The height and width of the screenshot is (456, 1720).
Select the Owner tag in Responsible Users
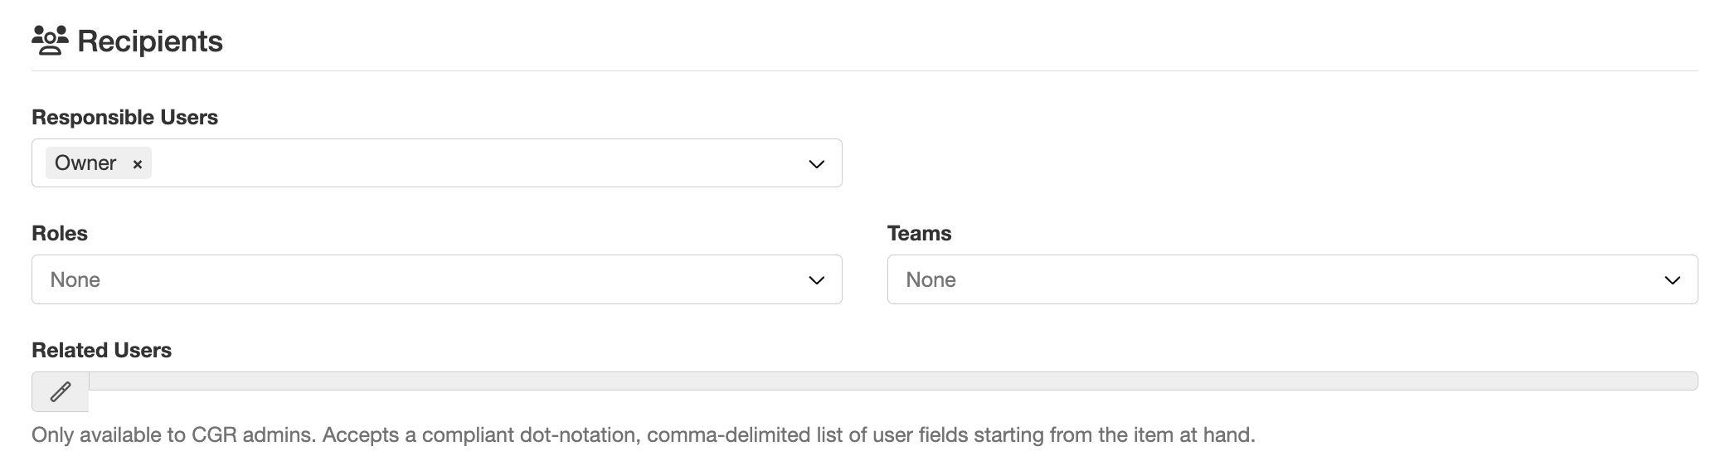pyautogui.click(x=85, y=163)
